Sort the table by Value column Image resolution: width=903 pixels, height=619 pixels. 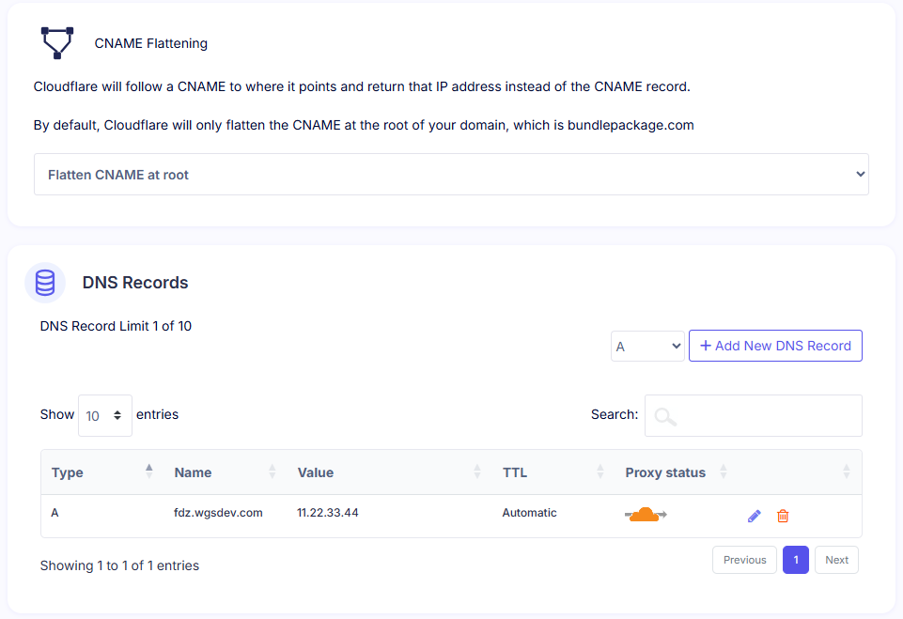tap(390, 472)
